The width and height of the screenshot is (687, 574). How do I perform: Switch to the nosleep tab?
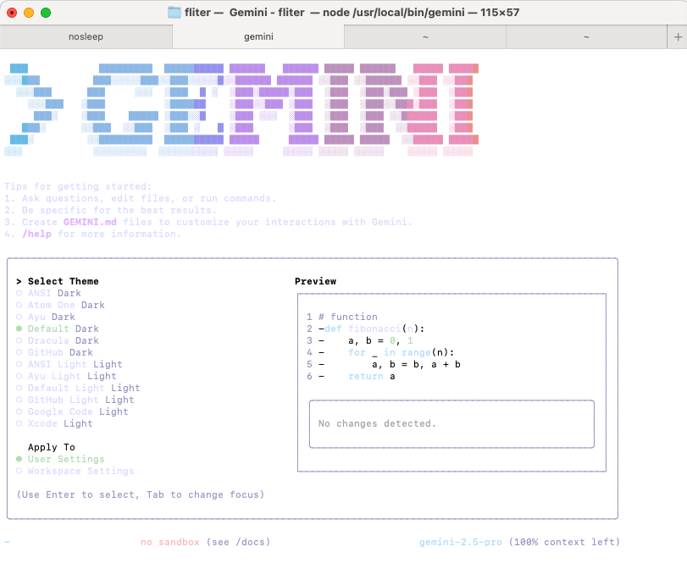click(x=86, y=37)
